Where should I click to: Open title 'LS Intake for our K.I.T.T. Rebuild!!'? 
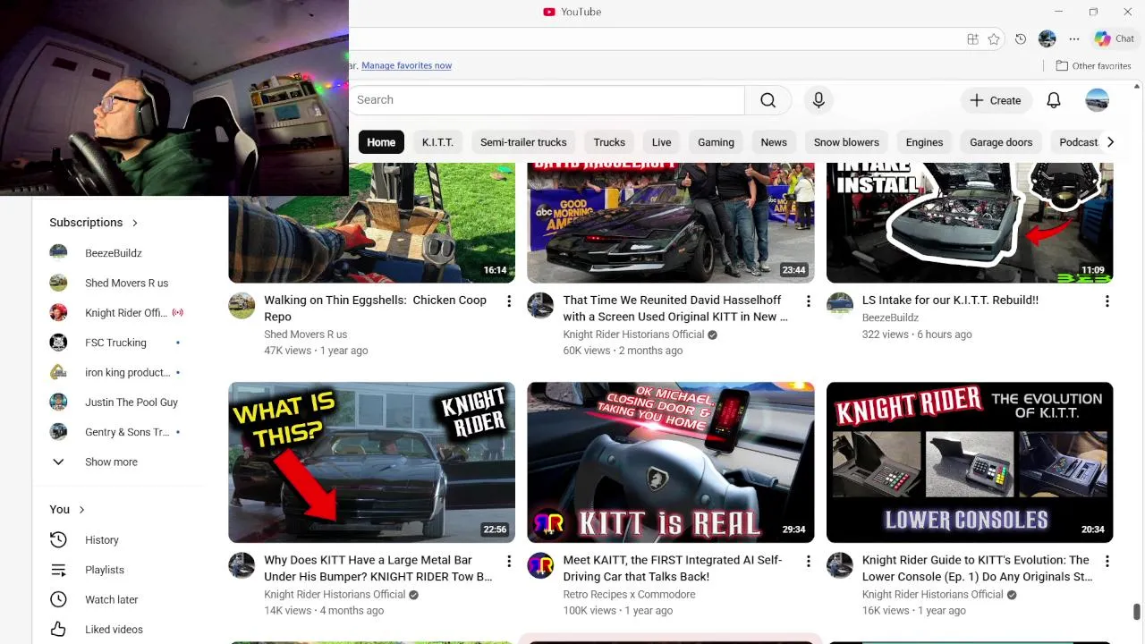pos(950,301)
